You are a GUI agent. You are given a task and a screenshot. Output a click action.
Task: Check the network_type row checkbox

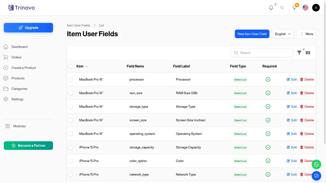(x=71, y=174)
